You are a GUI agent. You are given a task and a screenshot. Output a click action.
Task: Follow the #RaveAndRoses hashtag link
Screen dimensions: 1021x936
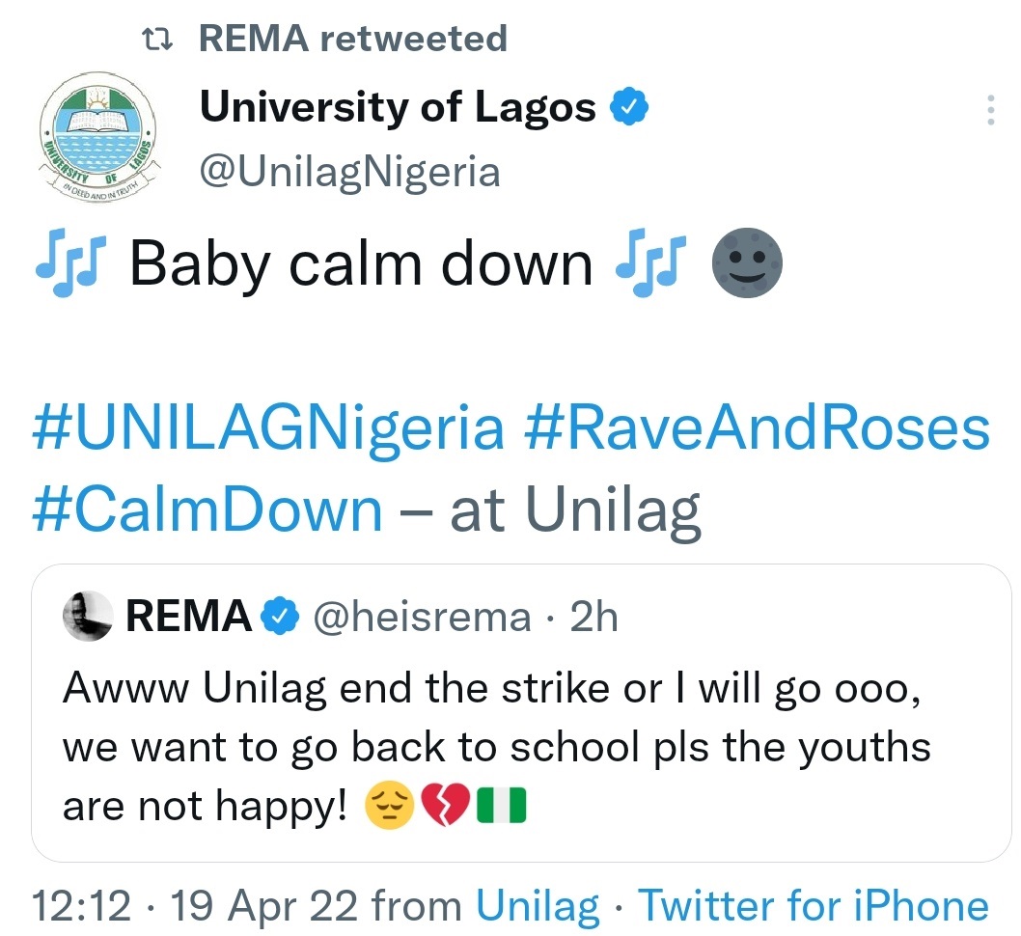(x=758, y=429)
